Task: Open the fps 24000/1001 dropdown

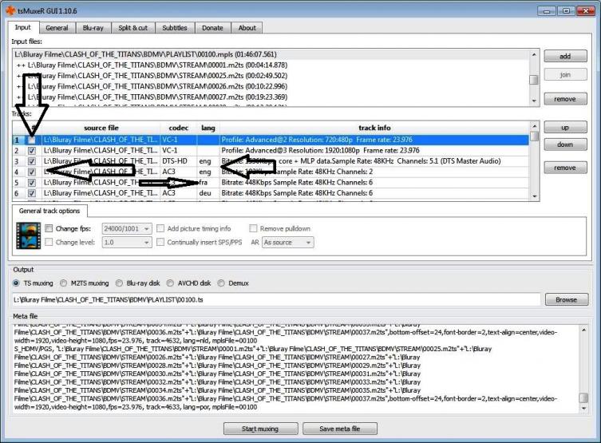Action: point(127,229)
